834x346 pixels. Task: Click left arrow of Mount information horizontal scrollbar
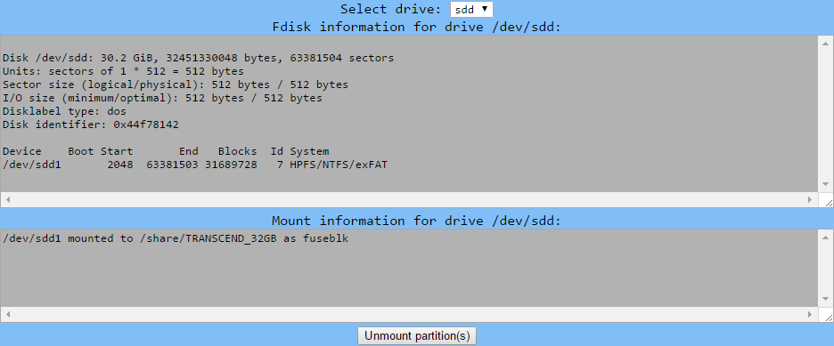point(8,314)
